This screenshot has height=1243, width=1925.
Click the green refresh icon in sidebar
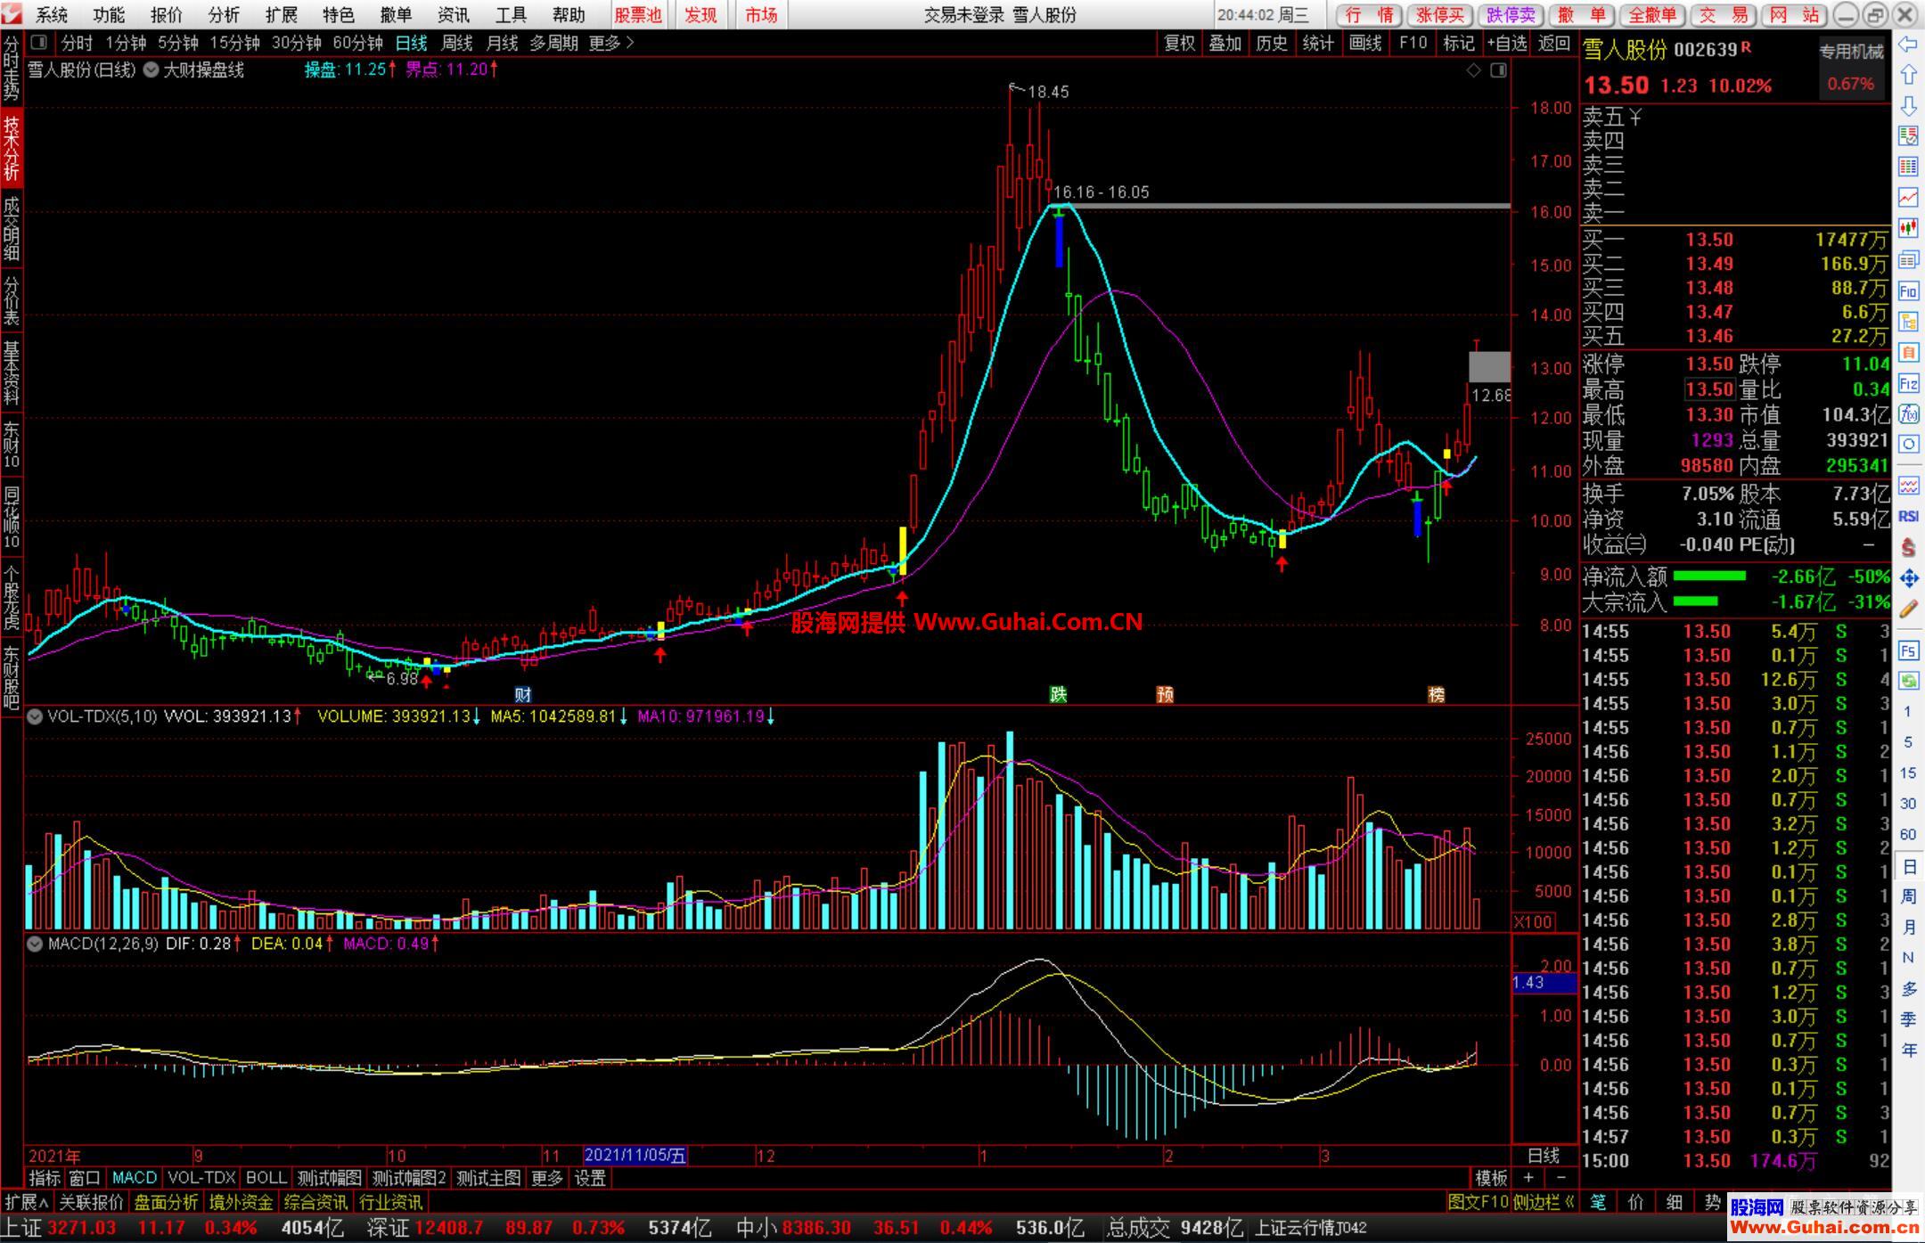tap(1908, 681)
